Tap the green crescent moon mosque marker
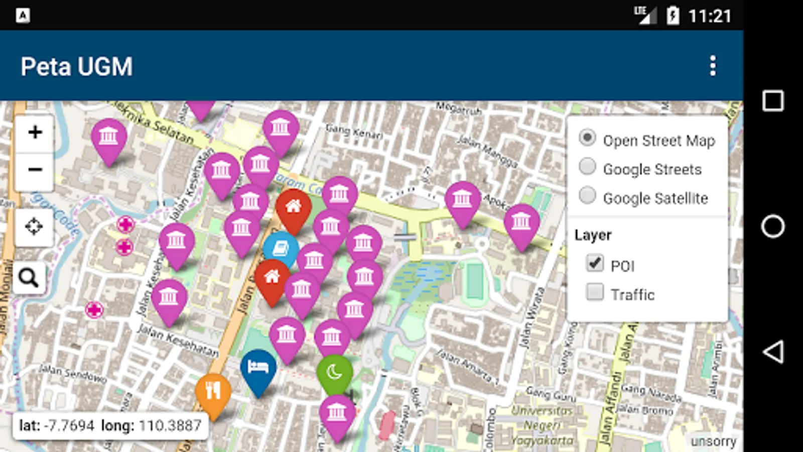Viewport: 803px width, 452px height. [334, 374]
